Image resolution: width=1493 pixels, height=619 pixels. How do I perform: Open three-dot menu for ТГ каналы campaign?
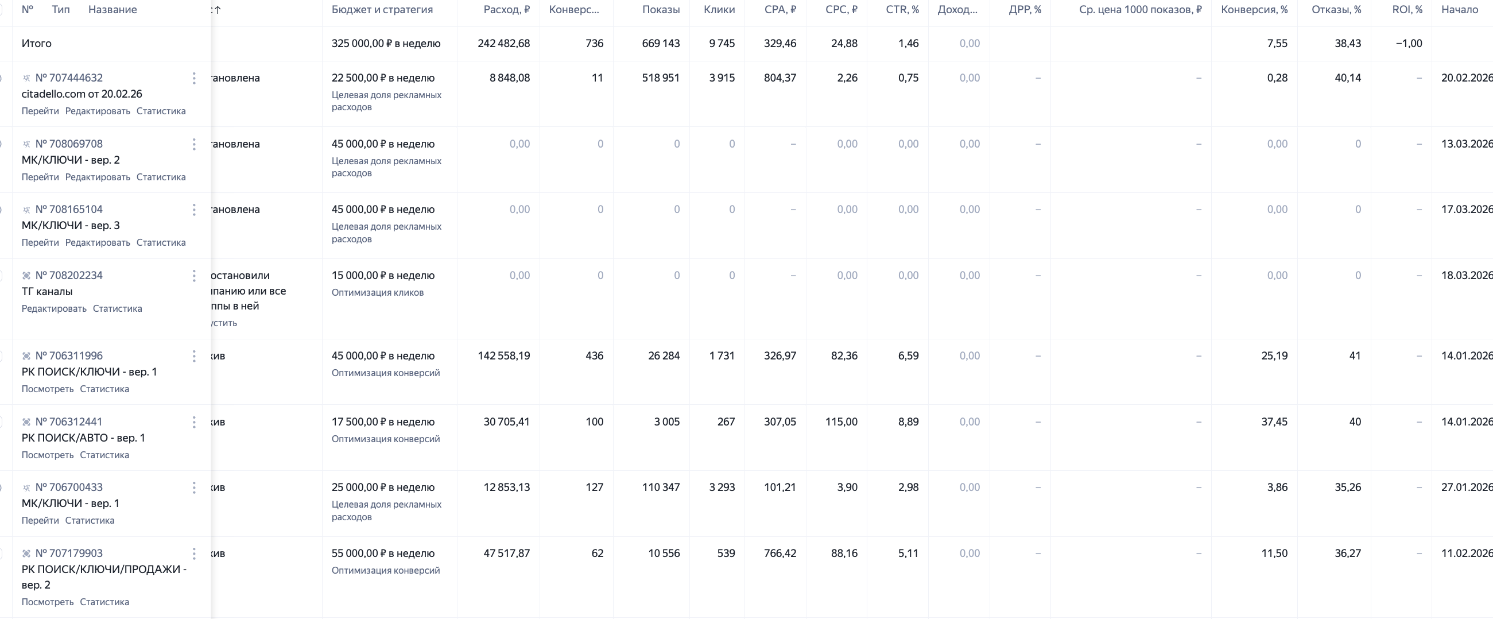(x=193, y=276)
